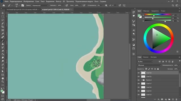Image resolution: width=181 pixels, height=101 pixels.
Task: Open the Фильтр menu
Action: coord(59,1)
